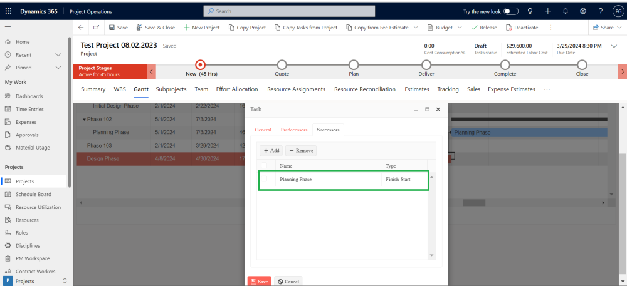Screen dimensions: 627x286
Task: Expand the Share dropdown chevron
Action: [x=619, y=28]
